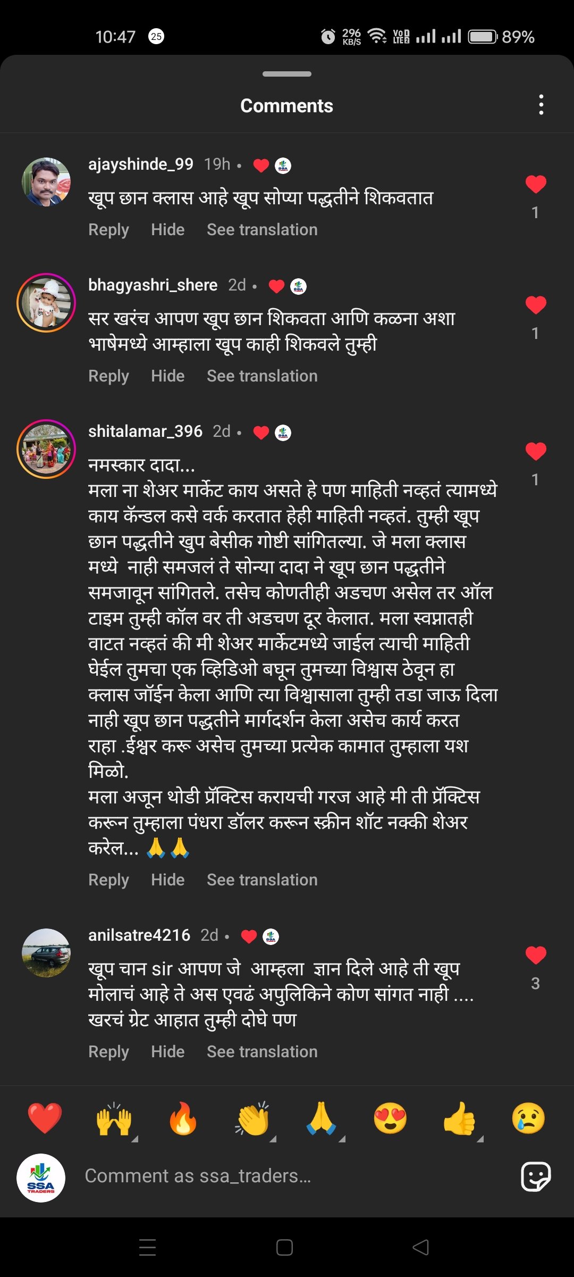574x1277 pixels.
Task: Tap the raised hands emoji reaction
Action: (114, 1118)
